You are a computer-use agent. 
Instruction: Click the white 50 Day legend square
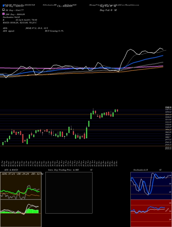tap(3, 10)
